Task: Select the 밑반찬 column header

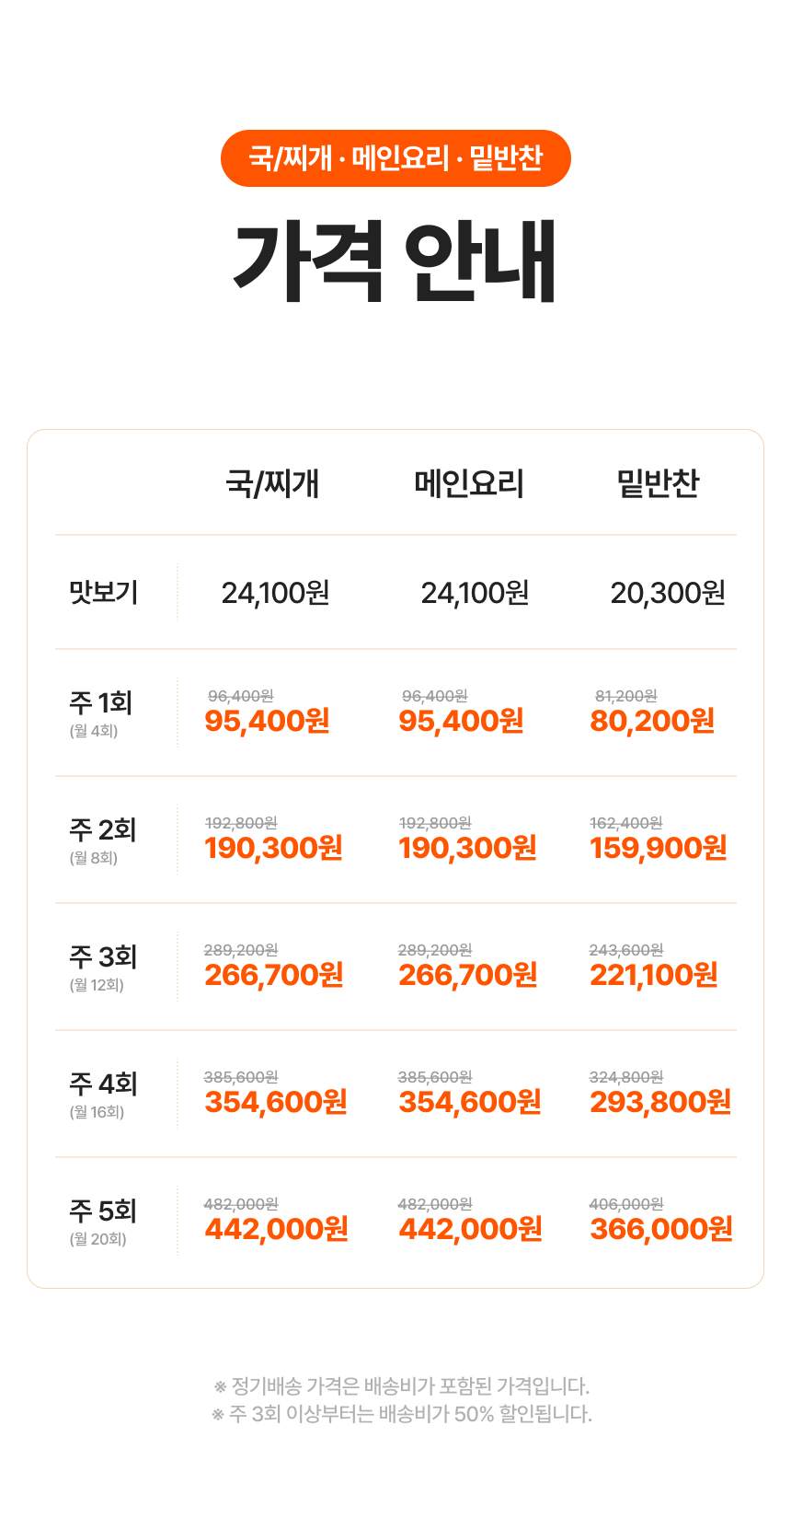Action: 659,483
